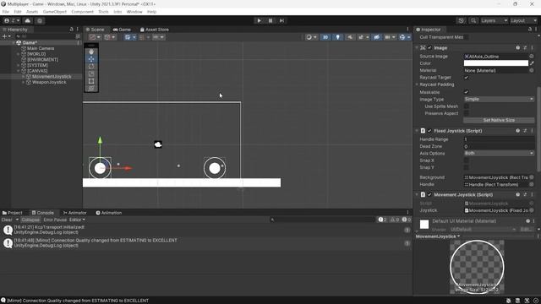
Task: Select the Rotate tool in scene
Action: pyautogui.click(x=91, y=67)
